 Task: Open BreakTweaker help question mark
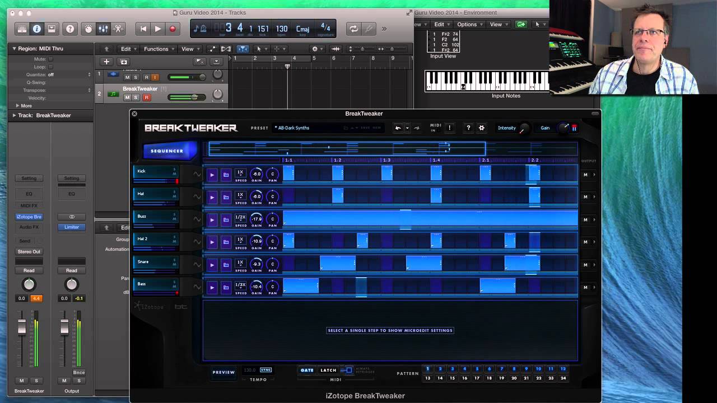point(469,128)
